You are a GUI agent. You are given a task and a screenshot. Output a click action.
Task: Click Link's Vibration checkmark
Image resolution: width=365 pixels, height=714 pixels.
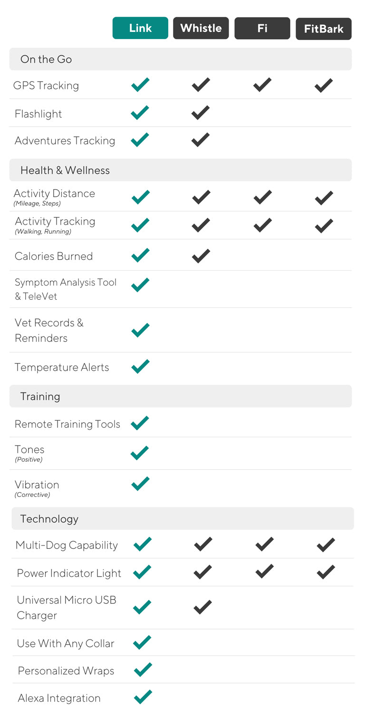140,484
